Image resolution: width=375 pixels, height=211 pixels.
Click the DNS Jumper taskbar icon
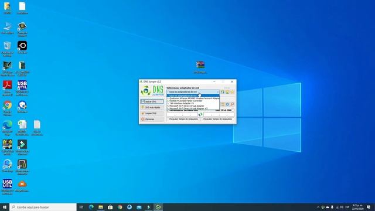tap(158, 207)
